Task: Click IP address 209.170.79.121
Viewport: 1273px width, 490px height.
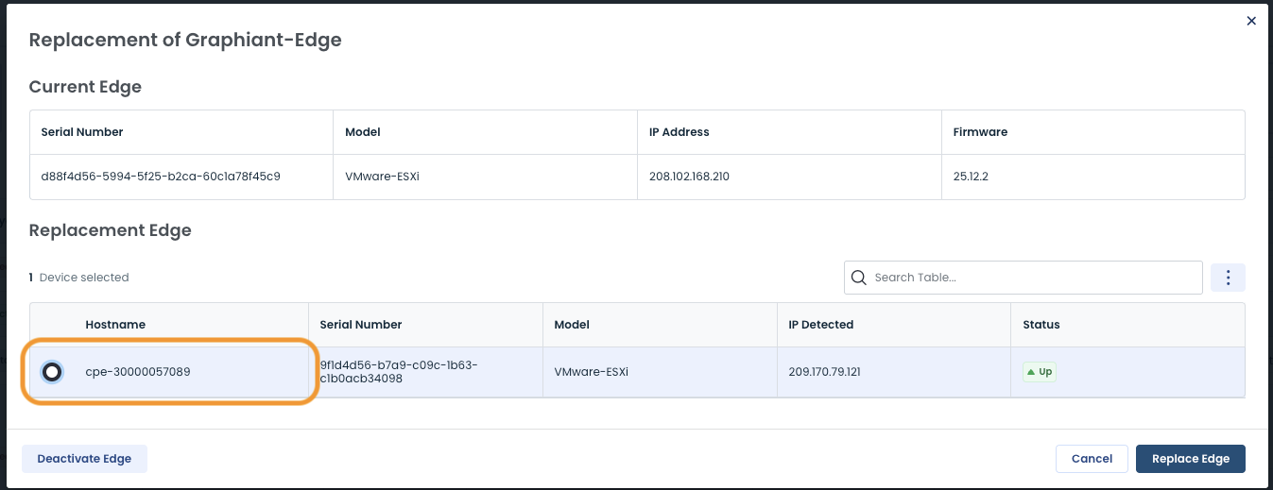Action: (x=824, y=372)
